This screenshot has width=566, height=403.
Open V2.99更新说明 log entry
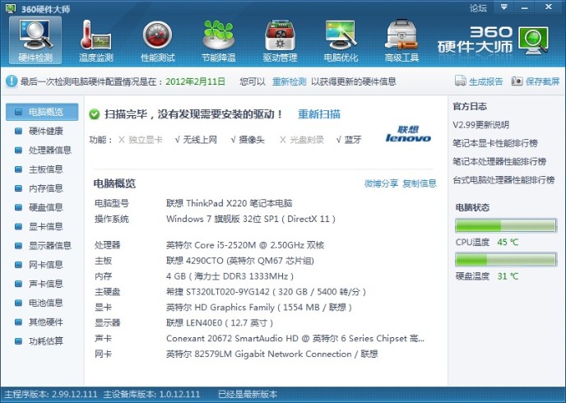coord(480,125)
